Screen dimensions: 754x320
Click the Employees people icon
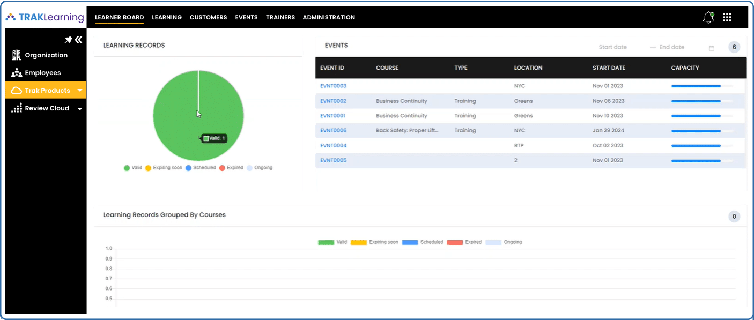[x=16, y=73]
